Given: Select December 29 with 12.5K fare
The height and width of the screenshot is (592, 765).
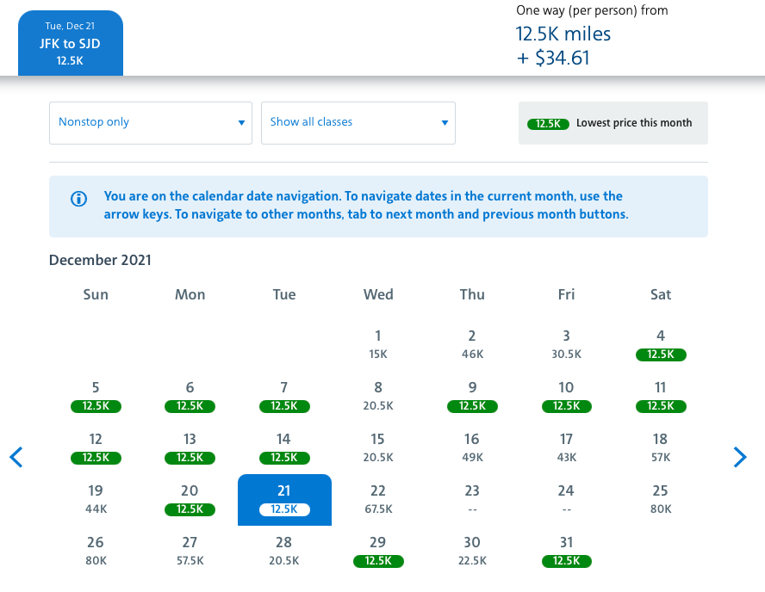Looking at the screenshot, I should click(378, 551).
